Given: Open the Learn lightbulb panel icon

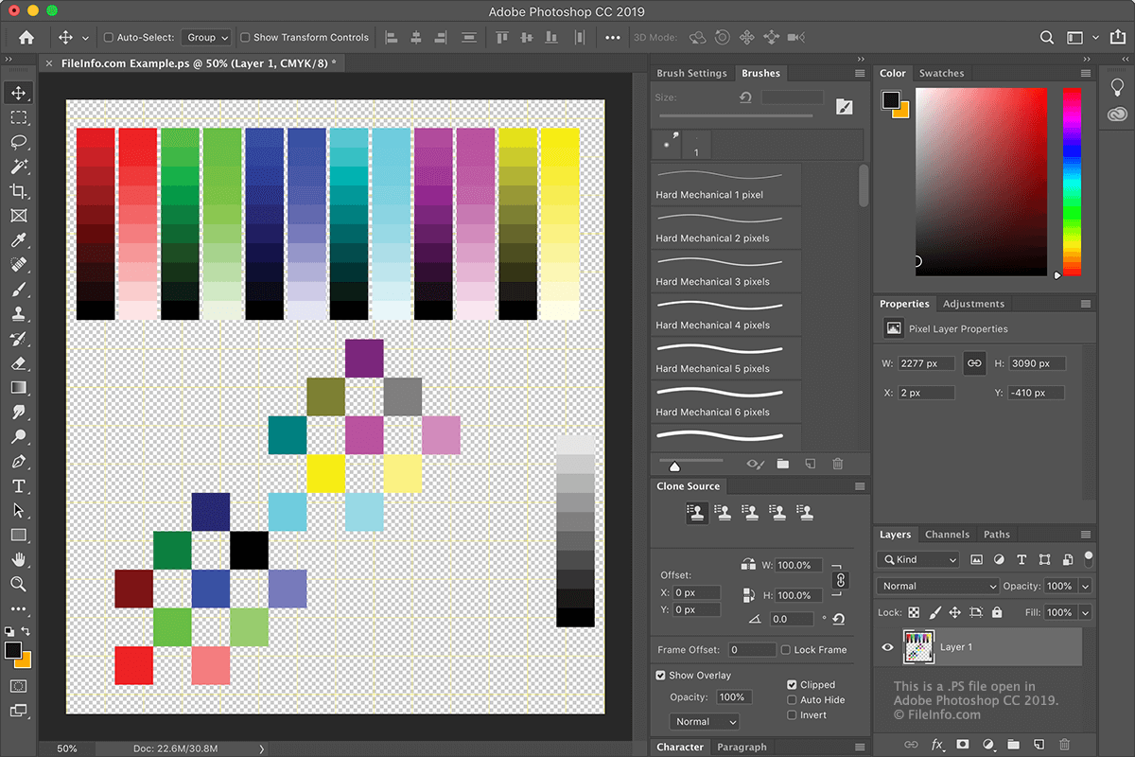Looking at the screenshot, I should pos(1117,85).
